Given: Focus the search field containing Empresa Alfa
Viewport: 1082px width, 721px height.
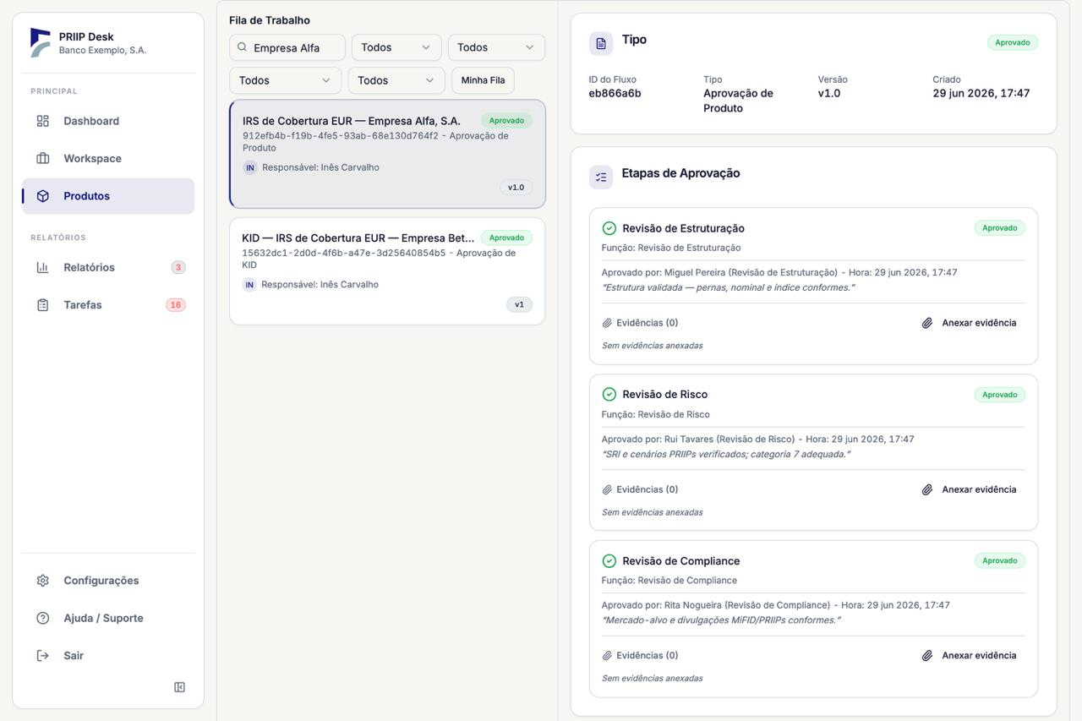Looking at the screenshot, I should tap(287, 47).
